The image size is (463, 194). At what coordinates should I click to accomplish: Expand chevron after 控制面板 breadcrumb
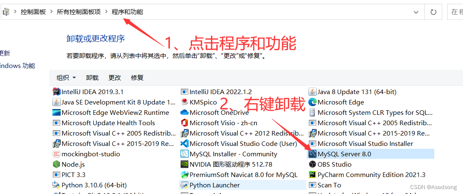tap(52, 12)
